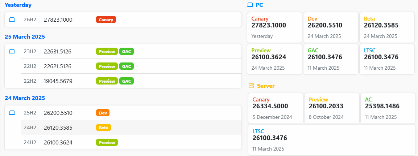
Task: Click 5 December 2024 date on Server Canary card
Action: click(272, 117)
